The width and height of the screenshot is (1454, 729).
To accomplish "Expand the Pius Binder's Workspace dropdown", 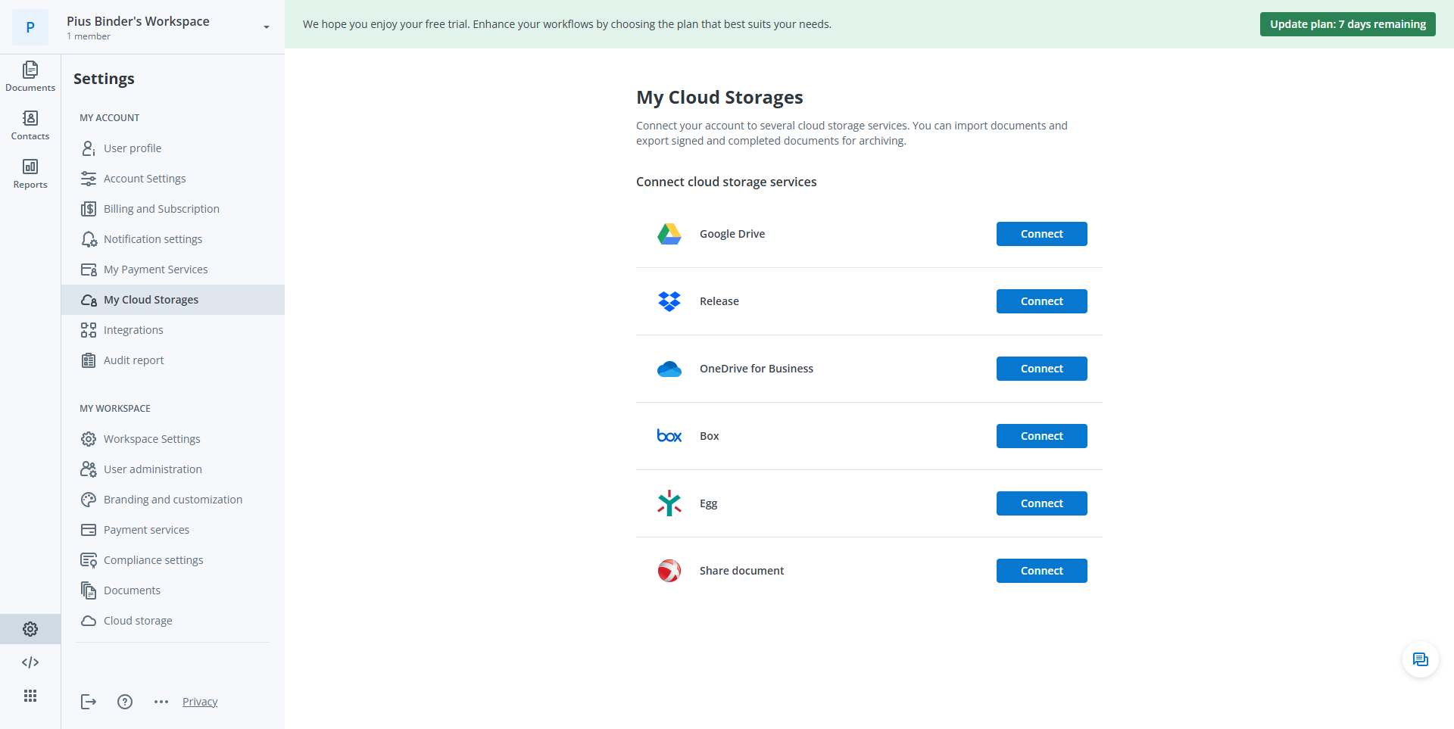I will point(266,27).
